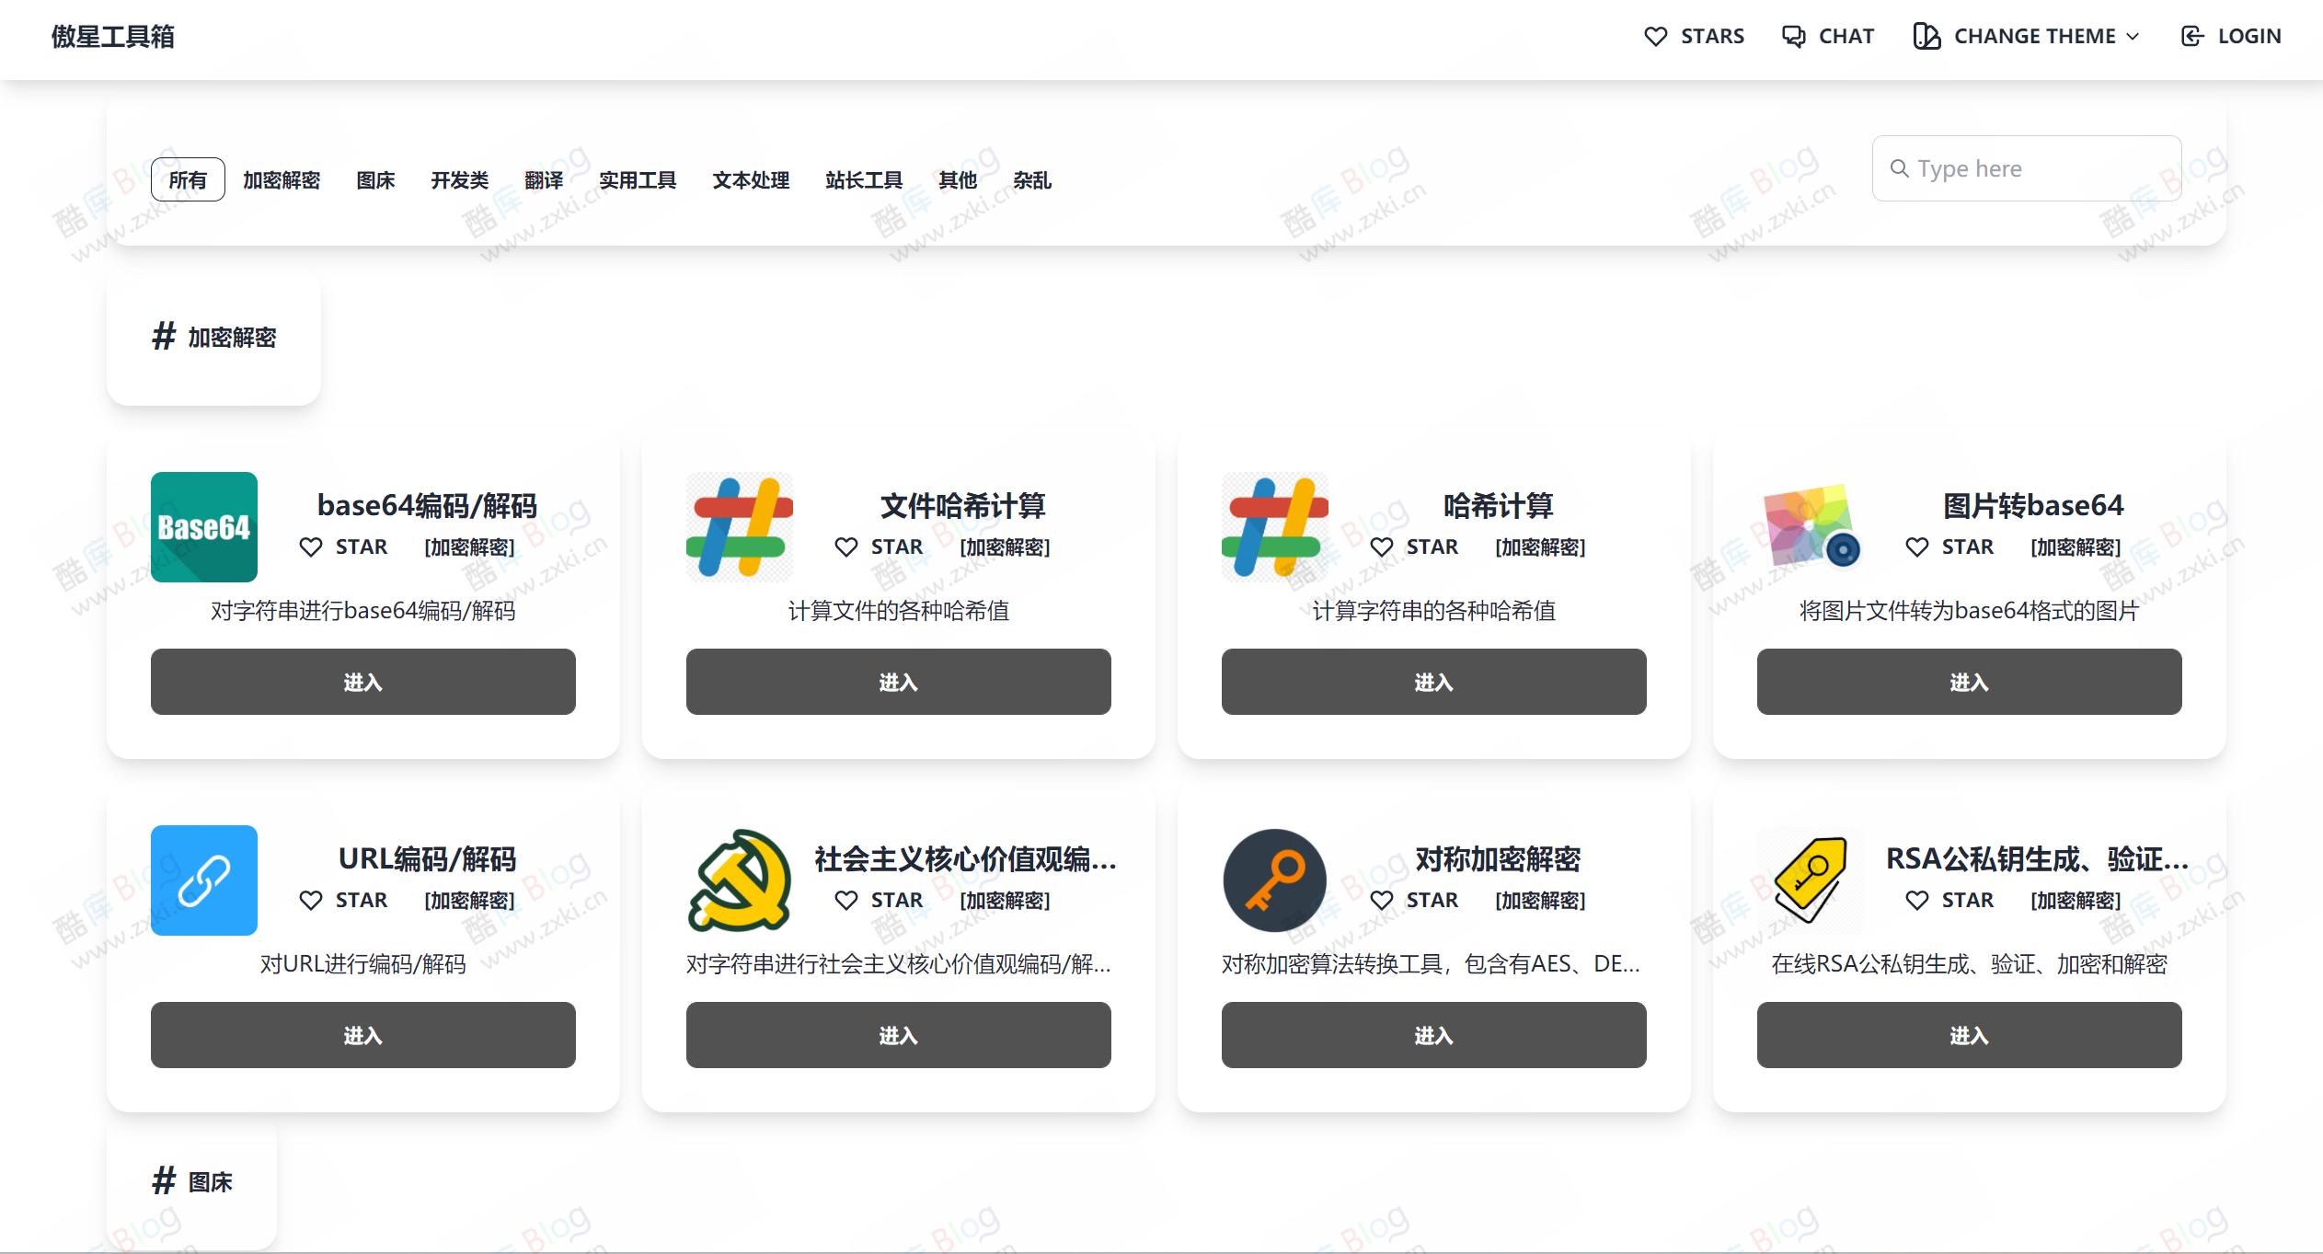This screenshot has width=2323, height=1254.
Task: Expand the 图床 section anchor
Action: click(191, 1181)
